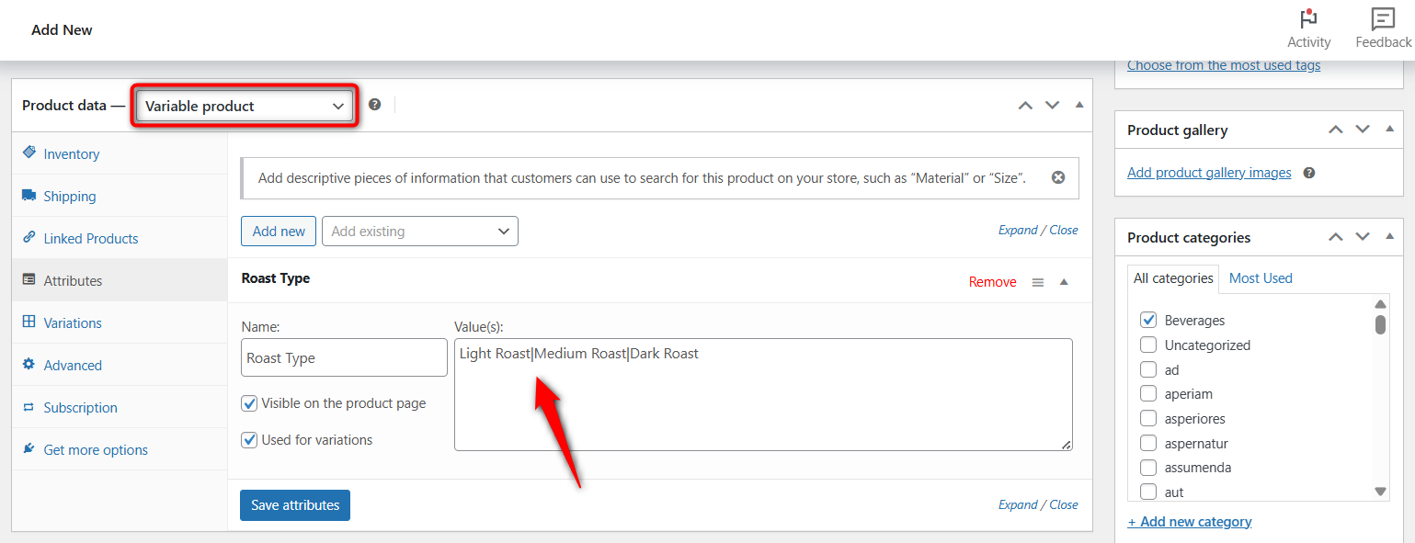Open the Inventory section icon
Viewport: 1415px width, 543px height.
point(29,153)
